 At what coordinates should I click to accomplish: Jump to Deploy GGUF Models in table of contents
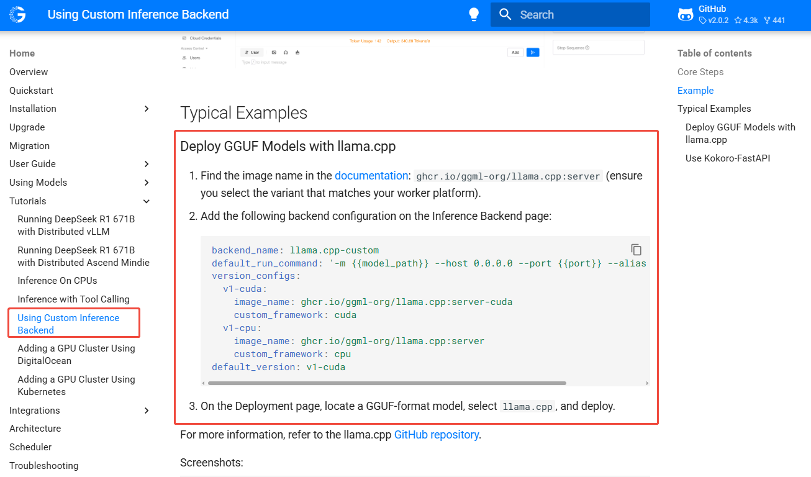740,134
